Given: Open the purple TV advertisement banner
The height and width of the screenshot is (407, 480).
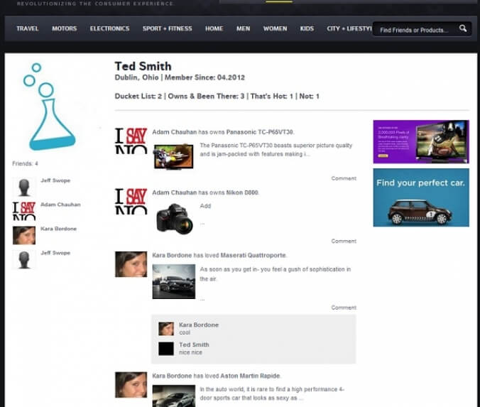Looking at the screenshot, I should tap(421, 141).
